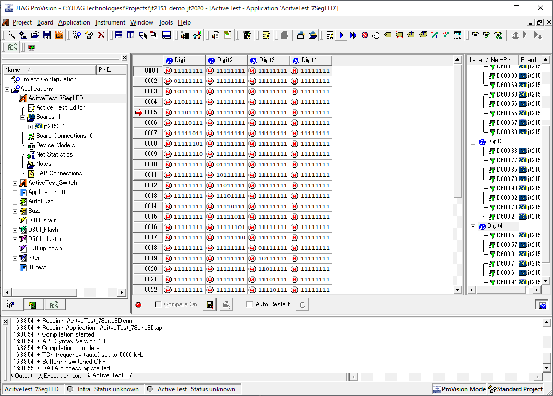This screenshot has height=396, width=553.
Task: Collapse the AcitveTest_7SegLED node
Action: 15,99
